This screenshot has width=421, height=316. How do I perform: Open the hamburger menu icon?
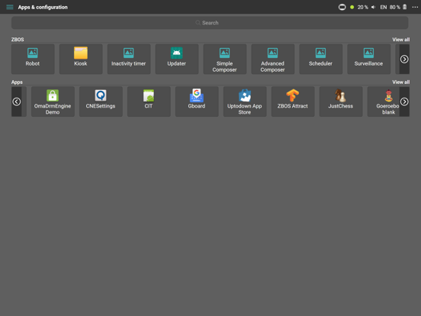tap(10, 7)
